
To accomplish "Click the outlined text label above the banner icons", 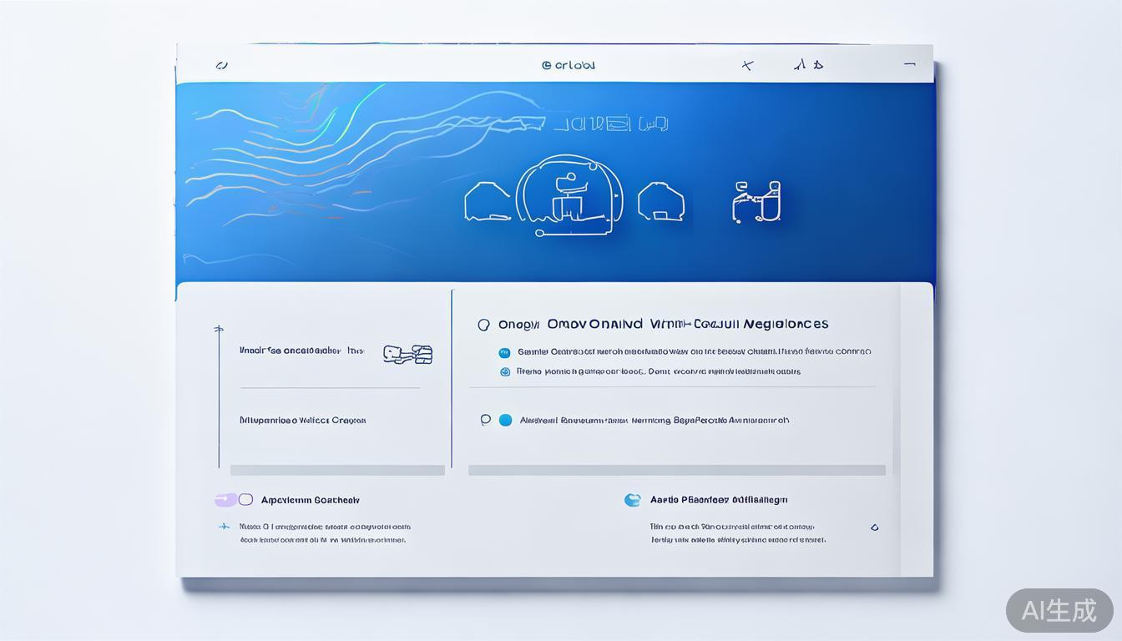I will pyautogui.click(x=610, y=124).
